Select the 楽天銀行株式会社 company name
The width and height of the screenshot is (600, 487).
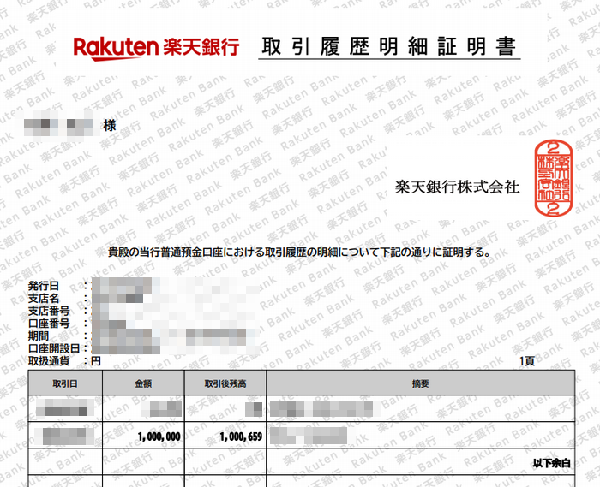(x=457, y=187)
